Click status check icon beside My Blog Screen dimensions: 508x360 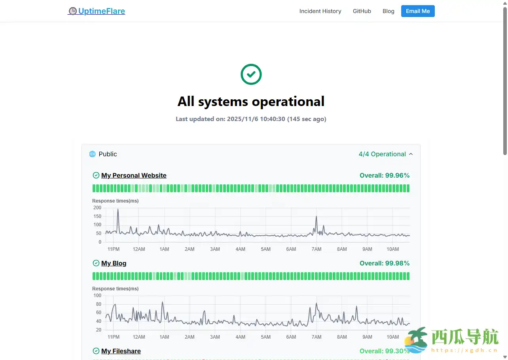[96, 263]
